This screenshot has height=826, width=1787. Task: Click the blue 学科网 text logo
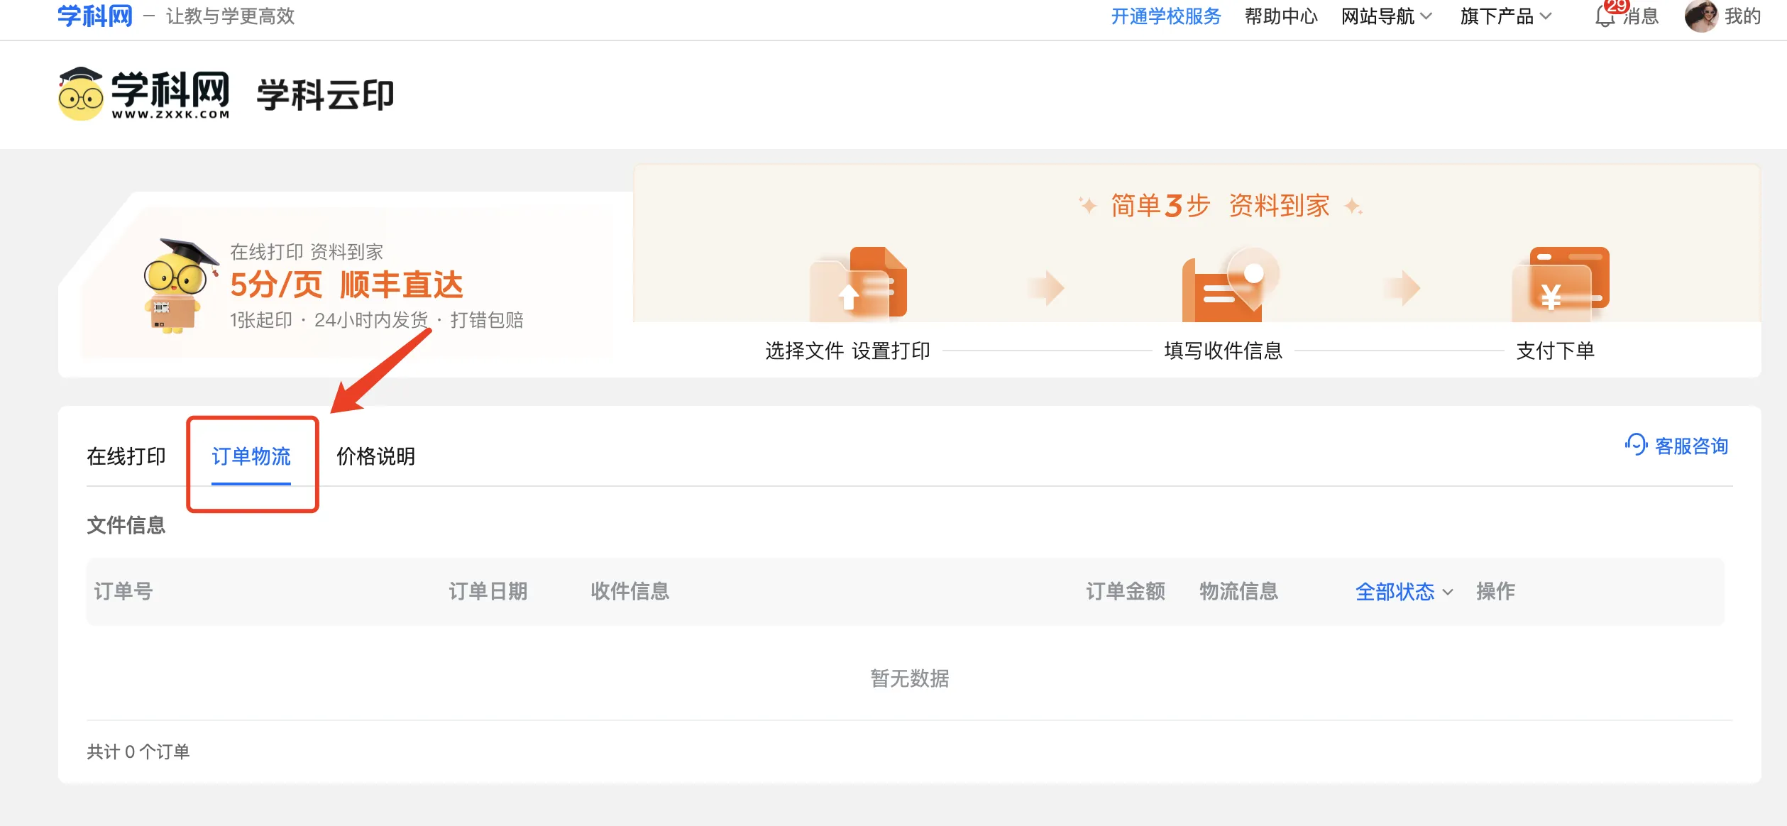pyautogui.click(x=95, y=16)
